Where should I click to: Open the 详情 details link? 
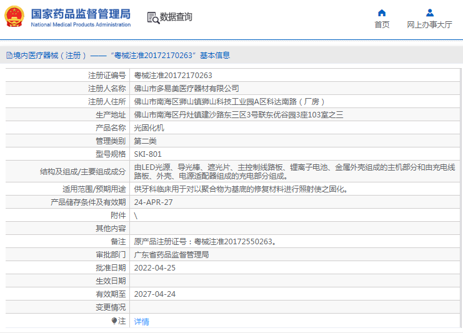point(142,322)
